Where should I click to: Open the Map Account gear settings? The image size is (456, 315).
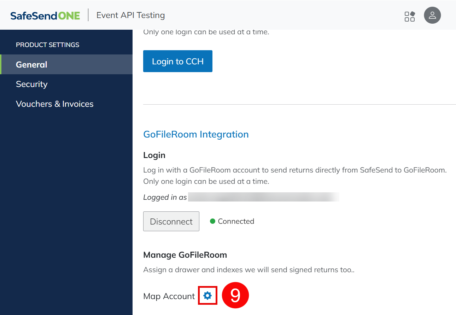point(207,296)
